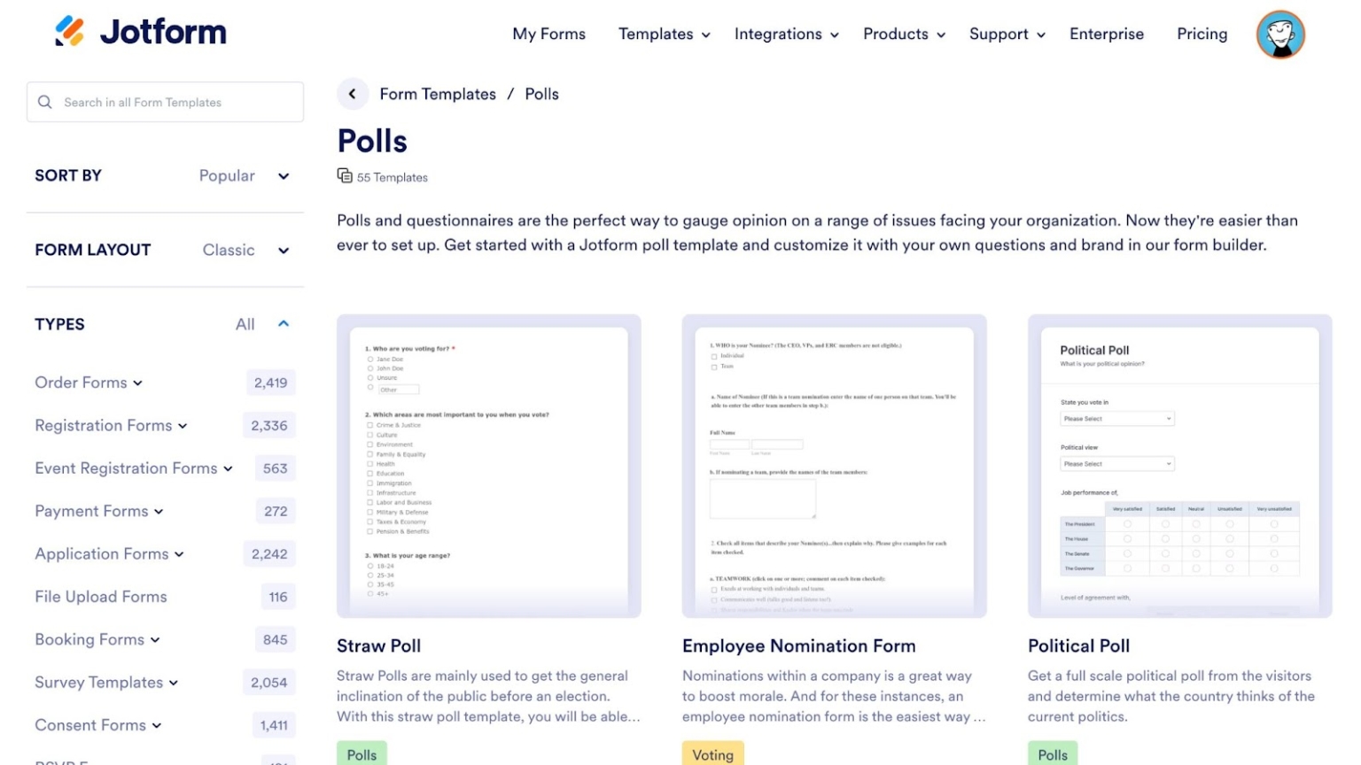1361x765 pixels.
Task: Open the Political Poll template preview
Action: [1179, 467]
